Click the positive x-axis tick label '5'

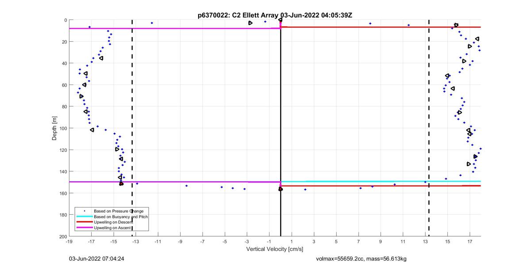point(336,242)
